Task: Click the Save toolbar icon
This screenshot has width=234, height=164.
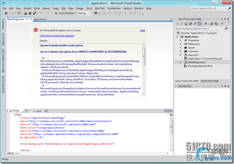Action: coord(30,13)
